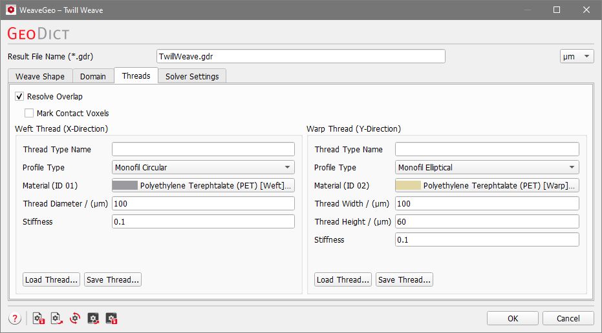Click Load Thread button for Warp thread
The image size is (602, 333).
(343, 279)
